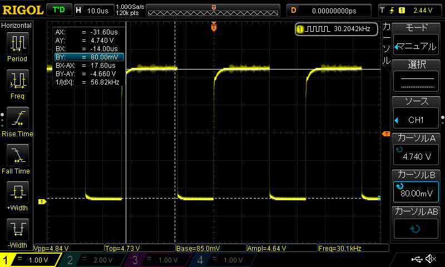Screen dimensions: 445x267
Task: Toggle channel 4 at 1.00 V
Action: click(223, 260)
